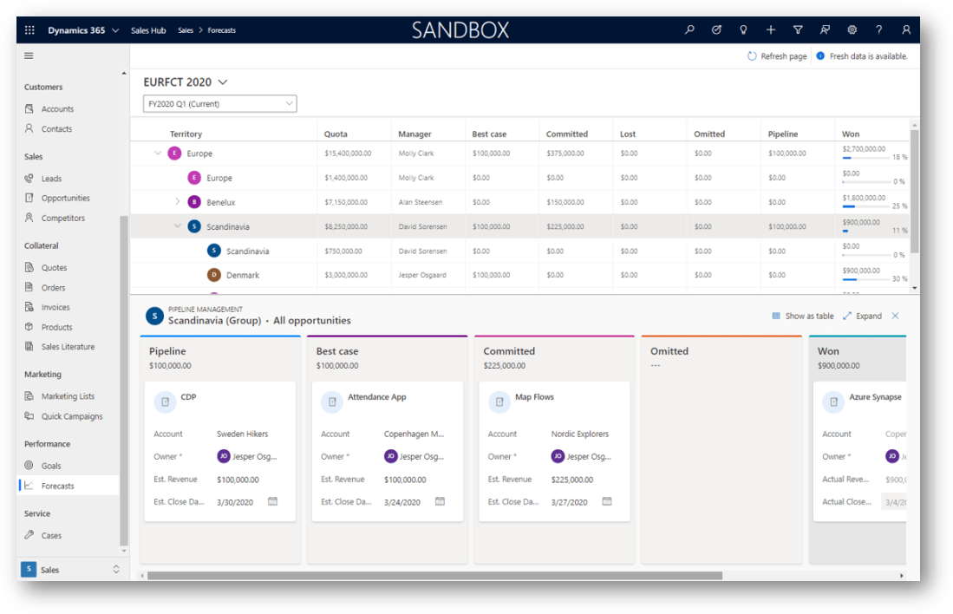Image resolution: width=953 pixels, height=614 pixels.
Task: Click Refresh page button
Action: [777, 56]
